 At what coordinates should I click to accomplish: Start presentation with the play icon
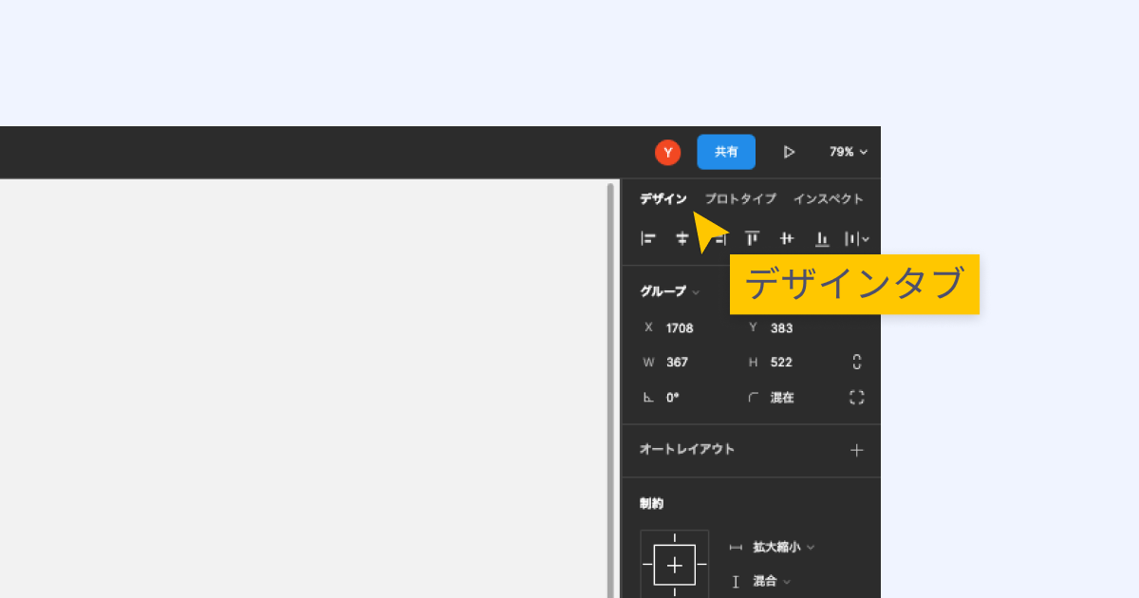point(789,152)
